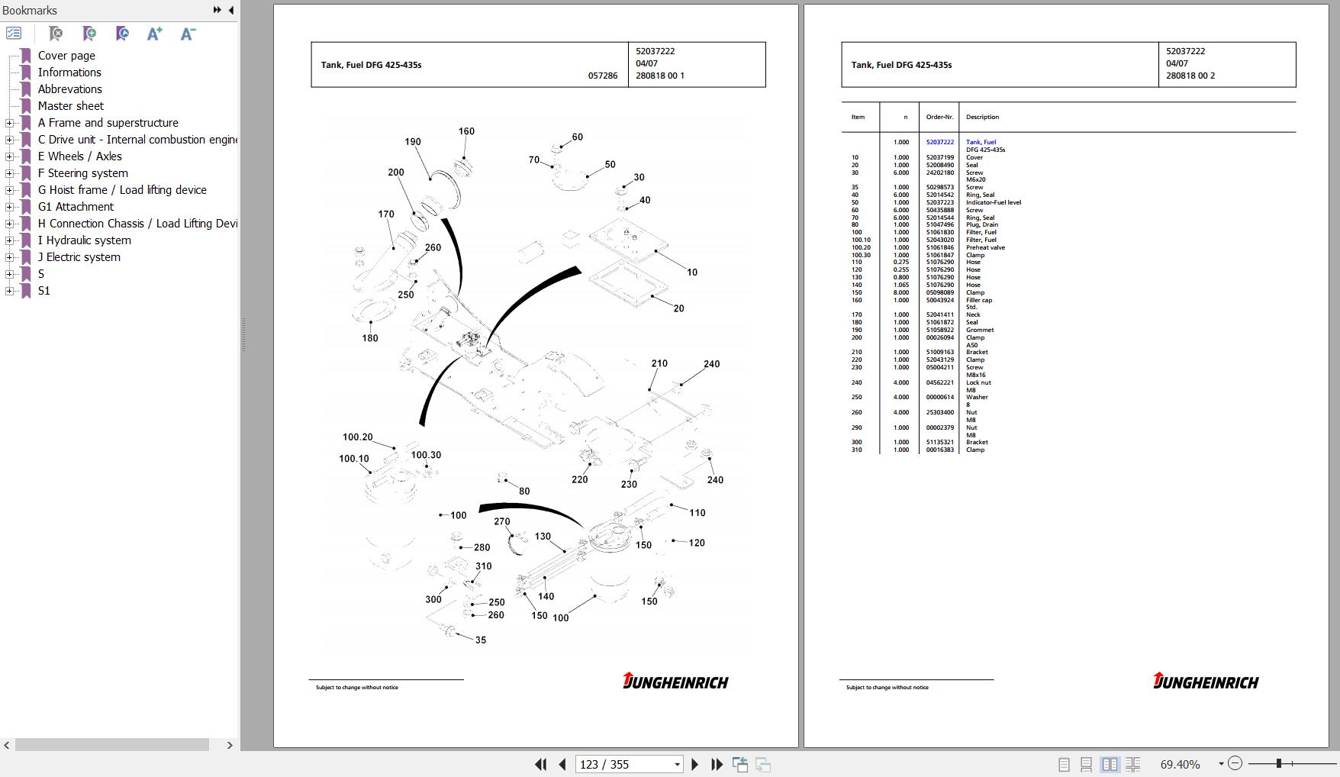
Task: Click the previous view icon
Action: click(739, 764)
